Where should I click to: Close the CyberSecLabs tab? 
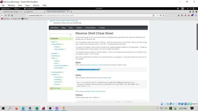pos(21,12)
